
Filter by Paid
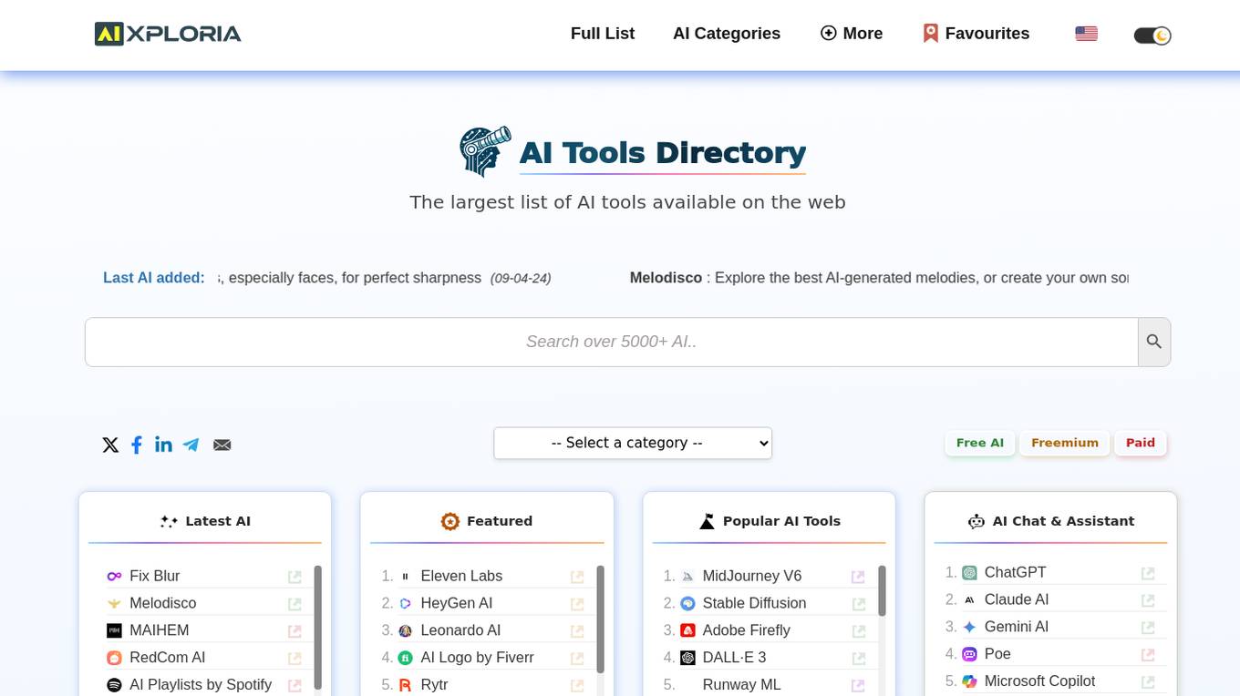[x=1140, y=443]
